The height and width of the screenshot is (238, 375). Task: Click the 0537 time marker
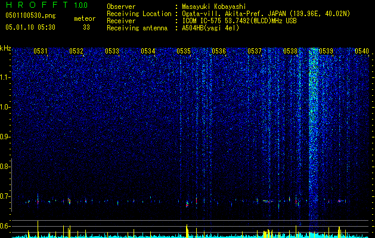pyautogui.click(x=255, y=51)
